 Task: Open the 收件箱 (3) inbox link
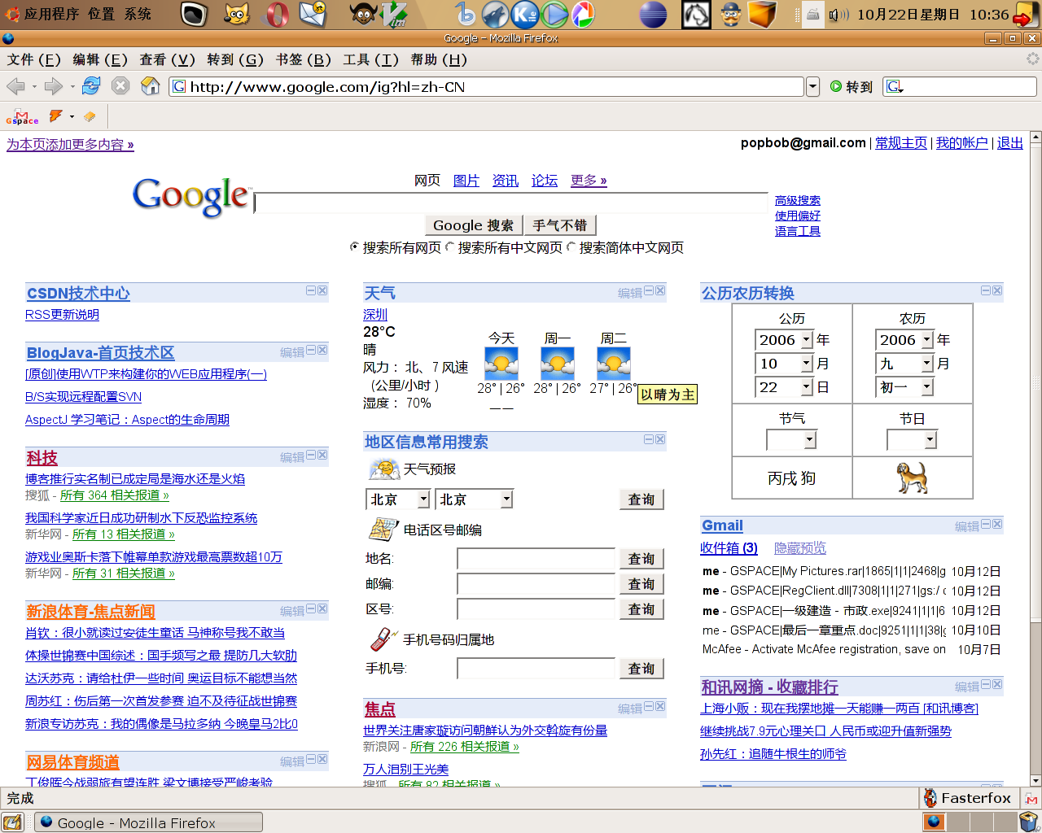coord(729,548)
